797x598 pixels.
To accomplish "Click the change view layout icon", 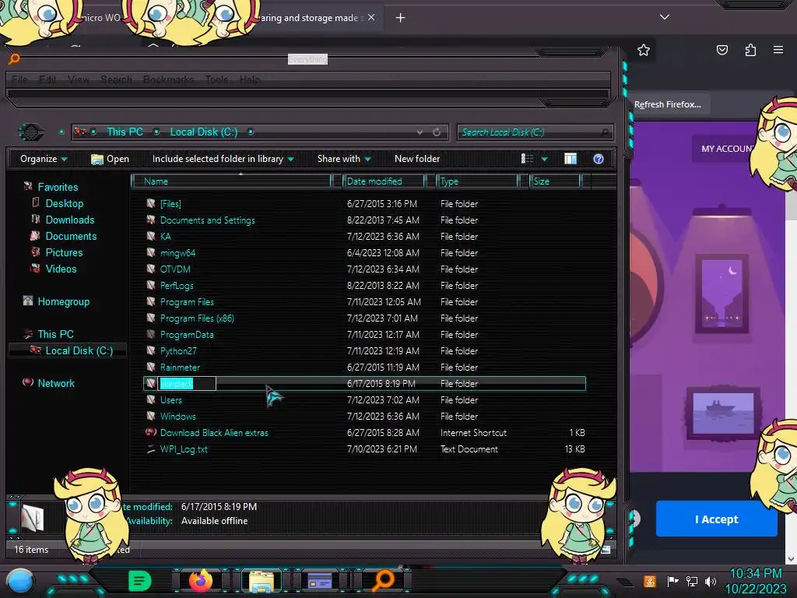I will pyautogui.click(x=527, y=159).
